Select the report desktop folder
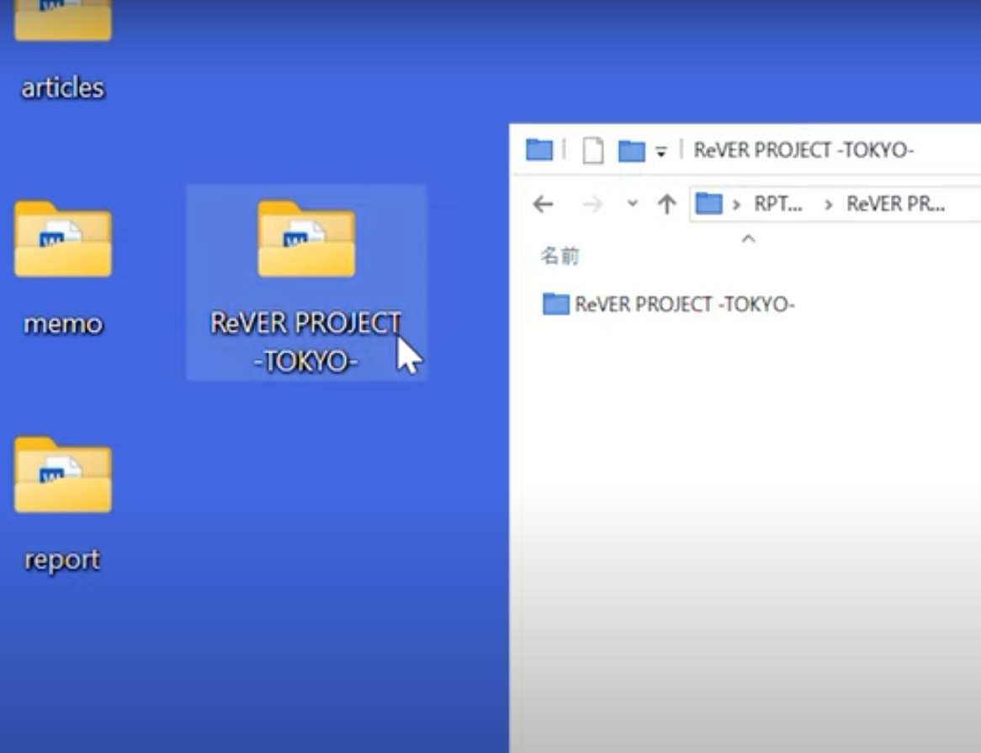The height and width of the screenshot is (753, 981). tap(62, 477)
